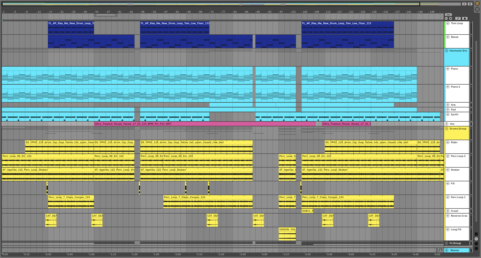Click the 2/1 grid zoom readout

pos(439,250)
